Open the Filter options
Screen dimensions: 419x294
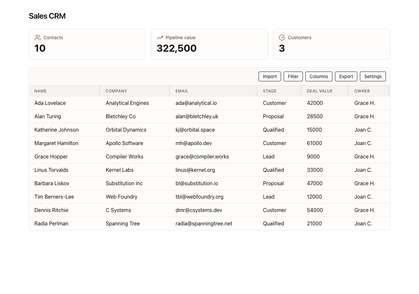pos(293,76)
